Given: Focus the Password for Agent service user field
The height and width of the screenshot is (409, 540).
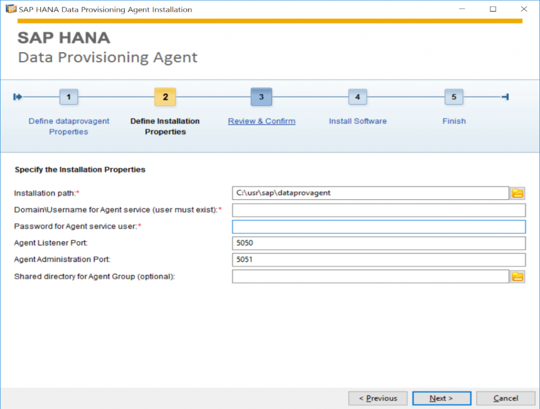Looking at the screenshot, I should 379,227.
